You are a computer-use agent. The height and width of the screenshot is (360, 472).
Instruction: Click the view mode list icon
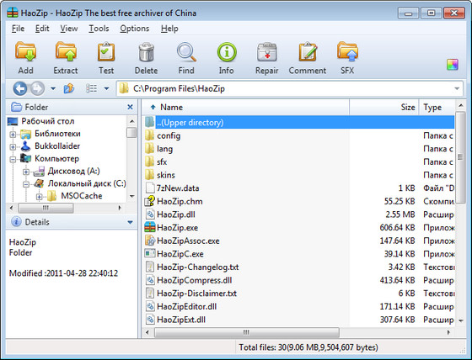[92, 88]
